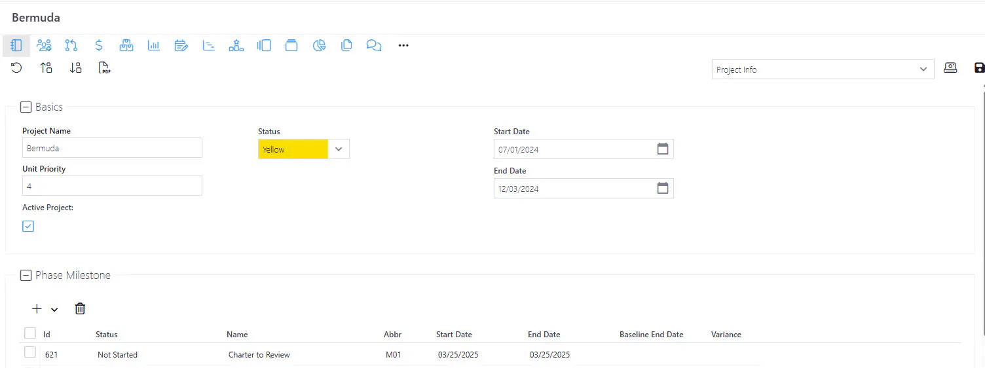Click the M01 abbreviation cell
Screen dimensions: 985x368
[x=394, y=355]
